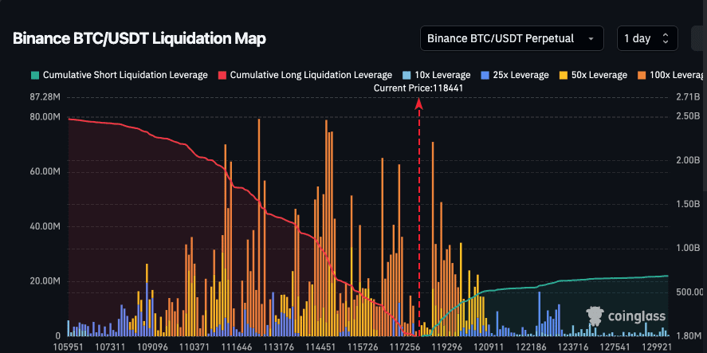Click the 123716 price axis label
This screenshot has width=707, height=353.
coord(572,347)
